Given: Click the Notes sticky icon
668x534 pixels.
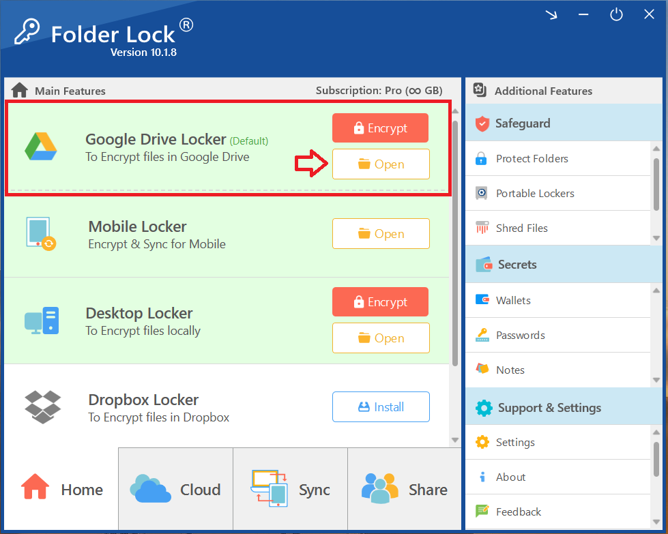Looking at the screenshot, I should (482, 368).
